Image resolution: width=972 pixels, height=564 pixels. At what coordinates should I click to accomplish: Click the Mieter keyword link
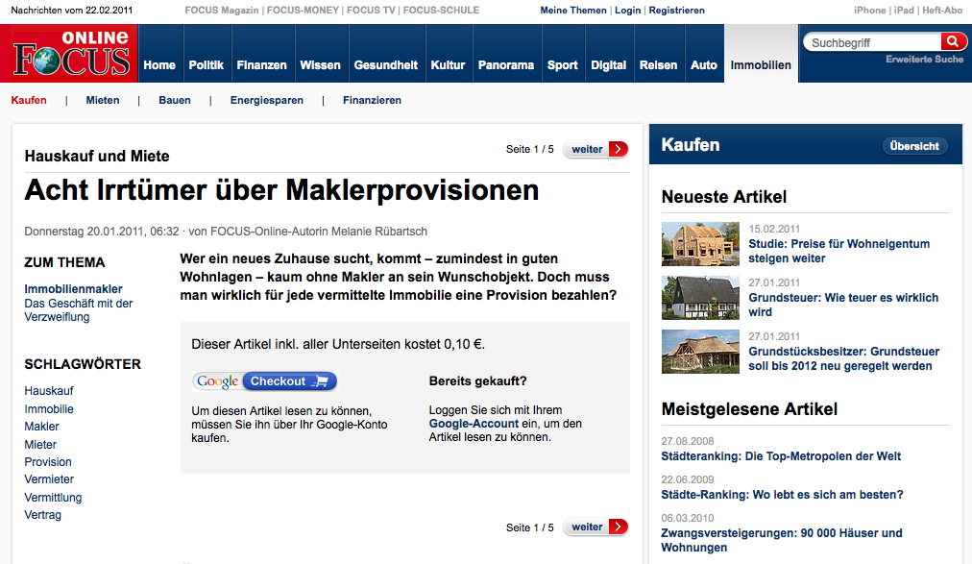tap(40, 444)
